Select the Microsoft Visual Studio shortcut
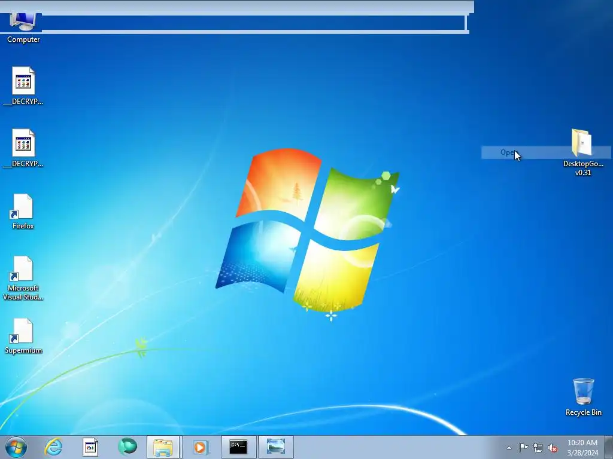This screenshot has width=613, height=459. (23, 278)
